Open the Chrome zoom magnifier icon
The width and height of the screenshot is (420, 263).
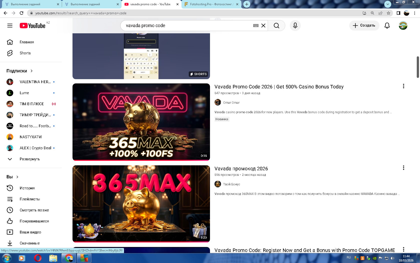[x=372, y=13]
